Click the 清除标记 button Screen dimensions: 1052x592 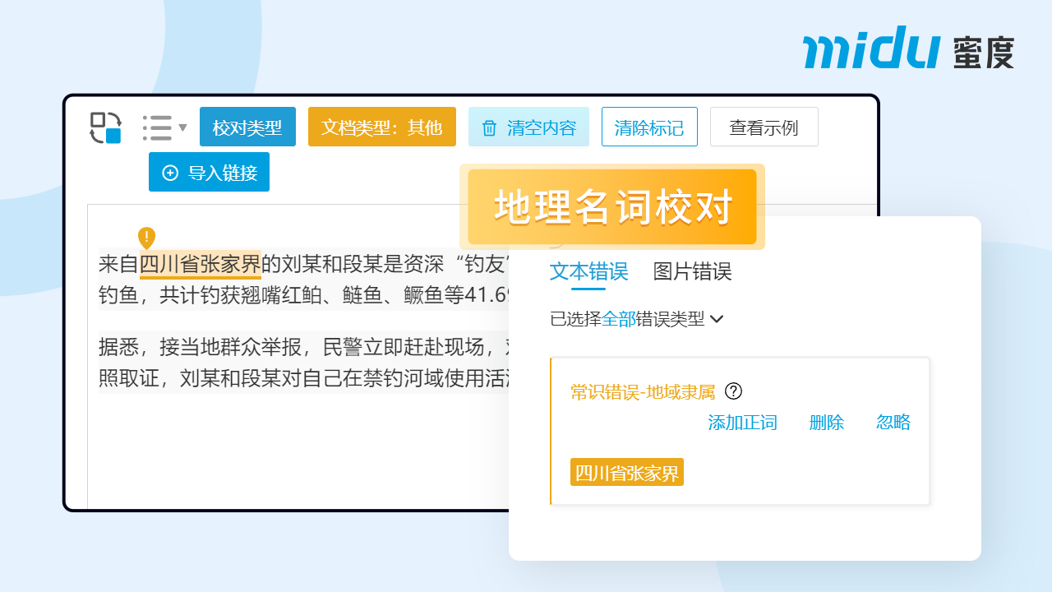coord(648,127)
